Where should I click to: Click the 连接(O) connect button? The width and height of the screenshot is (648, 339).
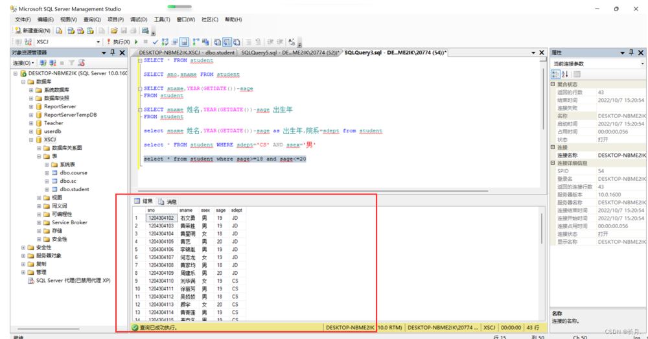click(23, 63)
